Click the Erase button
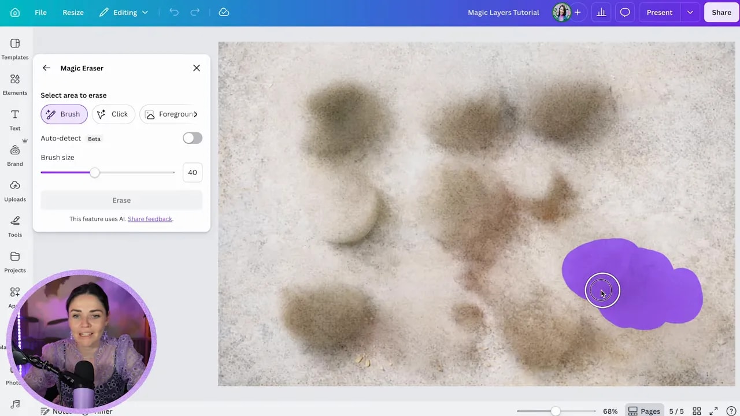The width and height of the screenshot is (740, 416). point(121,200)
